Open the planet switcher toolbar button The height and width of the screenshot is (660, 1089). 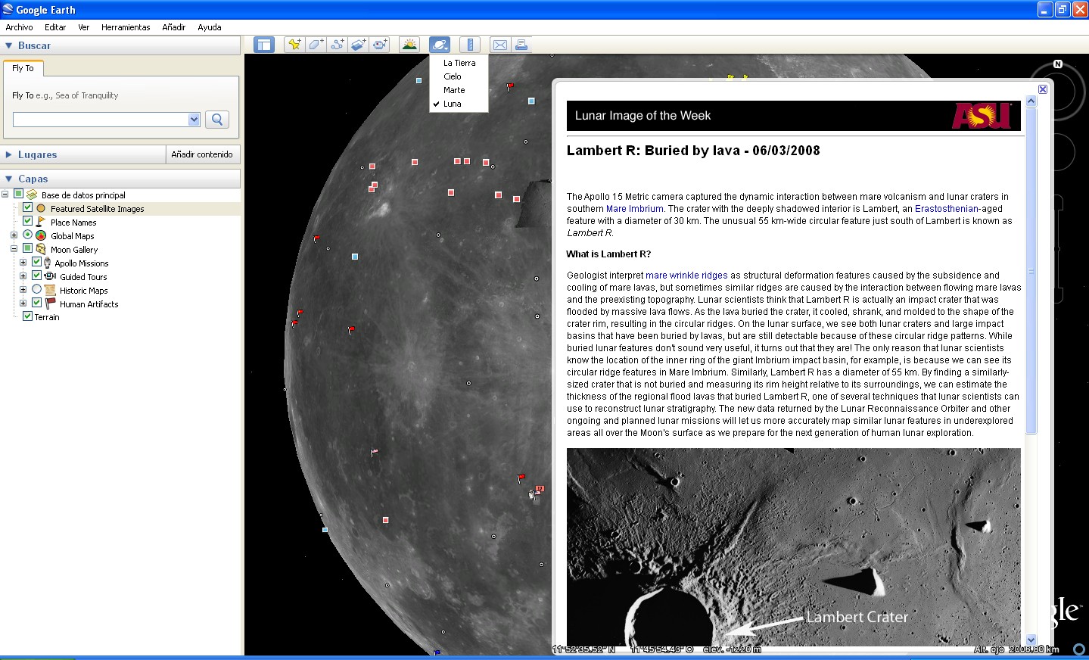(440, 45)
